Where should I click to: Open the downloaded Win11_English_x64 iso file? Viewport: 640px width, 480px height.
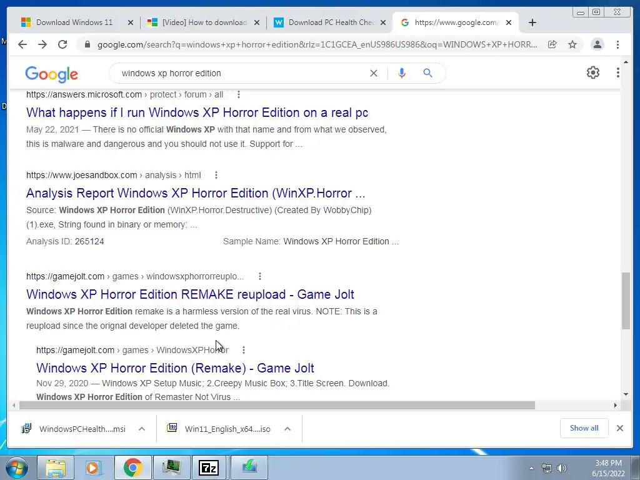[x=219, y=429]
